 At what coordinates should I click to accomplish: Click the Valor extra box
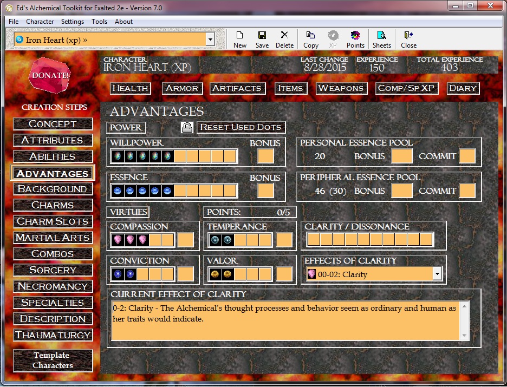[284, 274]
